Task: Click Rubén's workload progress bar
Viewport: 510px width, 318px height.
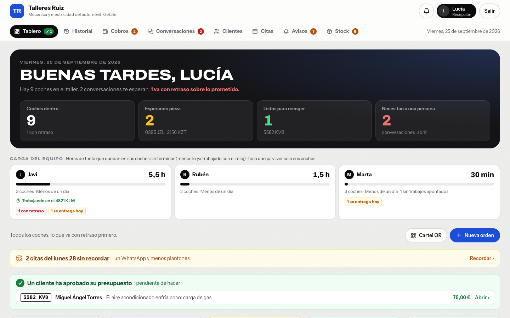Action: click(255, 184)
